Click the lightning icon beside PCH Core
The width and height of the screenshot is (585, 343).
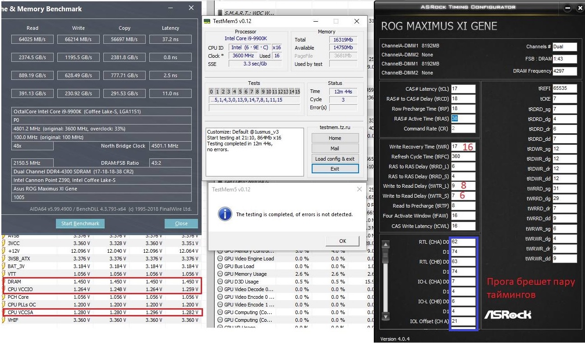(x=3, y=297)
